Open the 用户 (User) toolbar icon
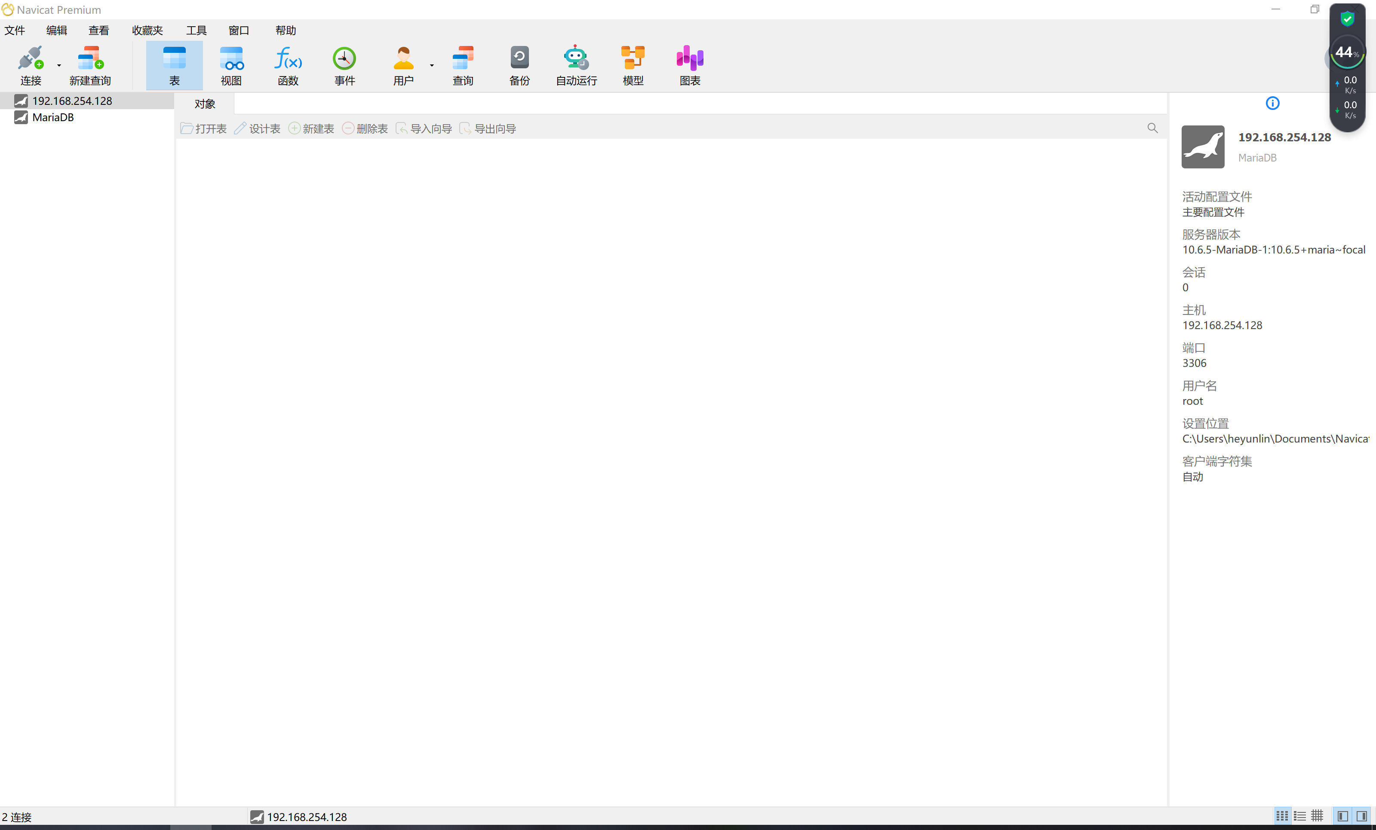The width and height of the screenshot is (1376, 830). (403, 66)
